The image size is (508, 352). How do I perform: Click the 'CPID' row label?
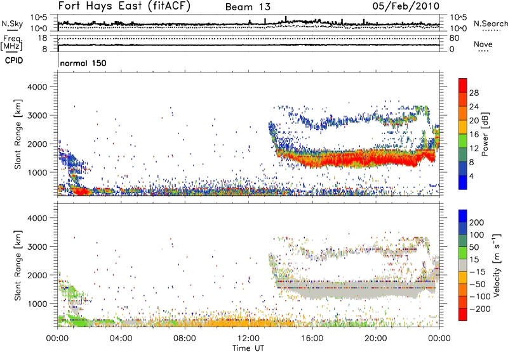pyautogui.click(x=14, y=60)
